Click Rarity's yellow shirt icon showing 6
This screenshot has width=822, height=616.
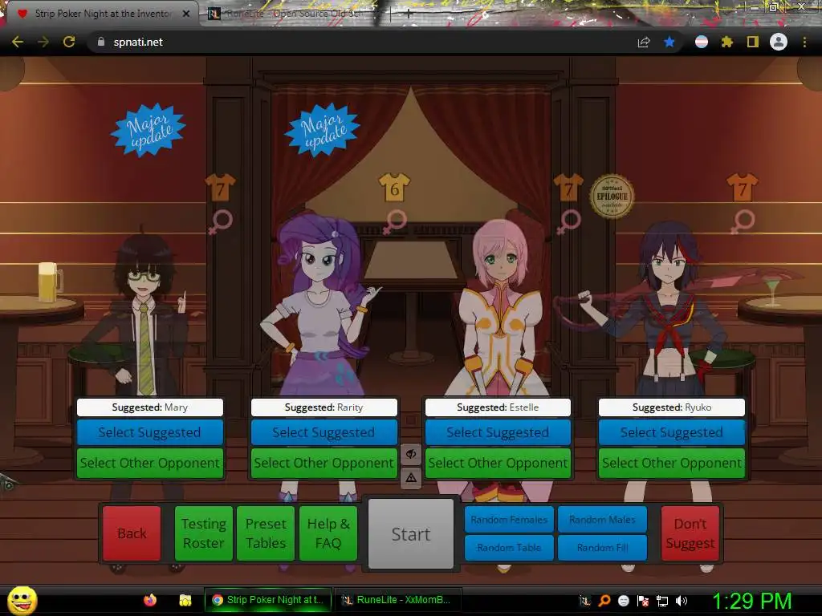pyautogui.click(x=394, y=188)
